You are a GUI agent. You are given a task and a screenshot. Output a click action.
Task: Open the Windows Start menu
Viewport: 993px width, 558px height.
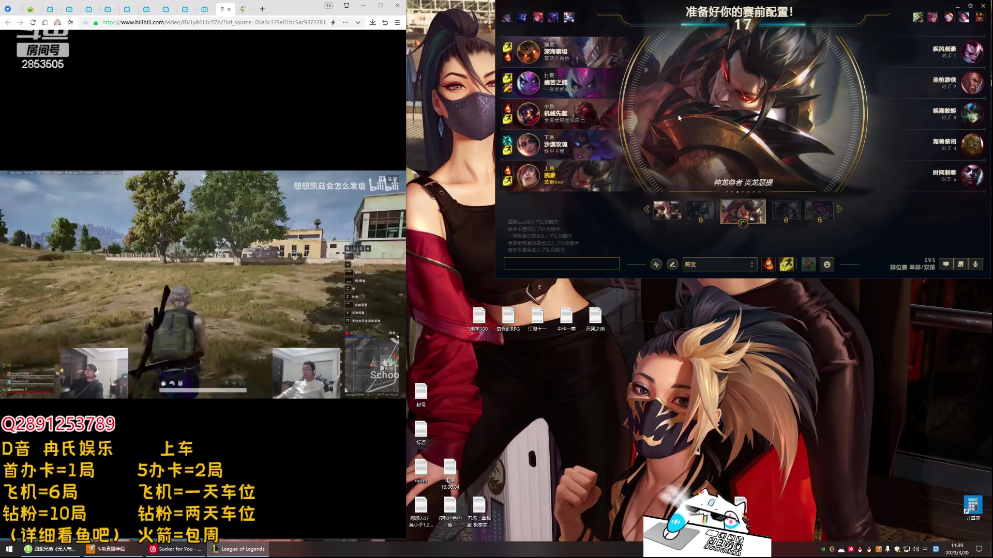pos(9,549)
